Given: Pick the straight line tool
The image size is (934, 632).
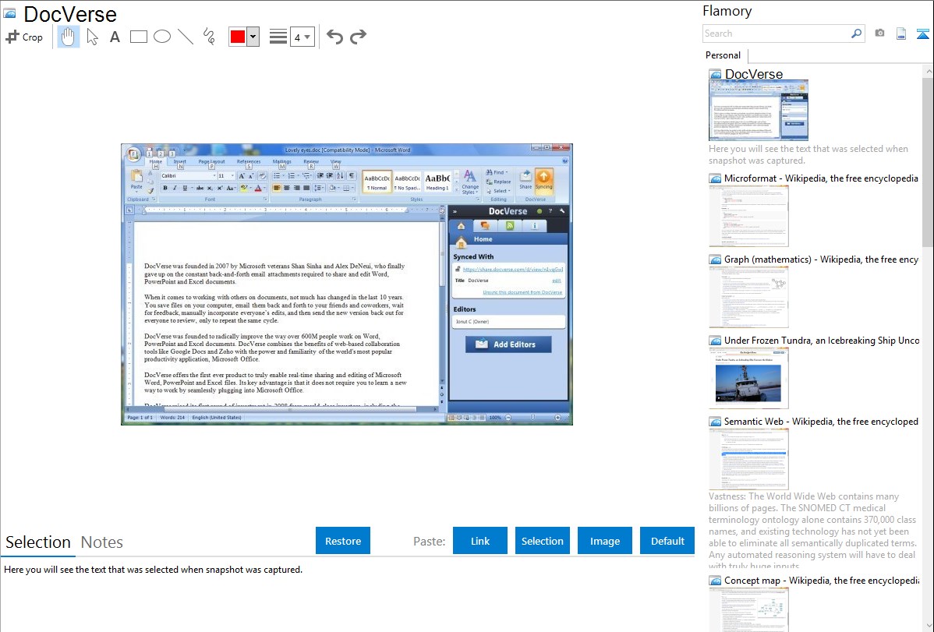Looking at the screenshot, I should tap(186, 37).
